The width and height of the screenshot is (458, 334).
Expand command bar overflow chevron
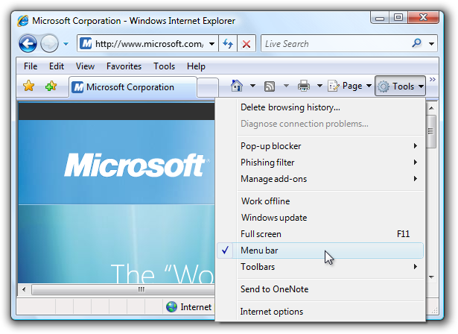pos(433,80)
